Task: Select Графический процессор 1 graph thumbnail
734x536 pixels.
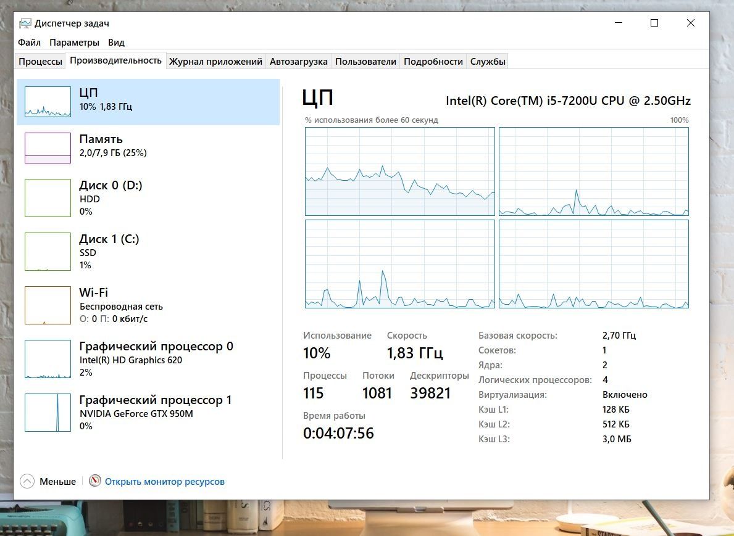Action: click(x=48, y=413)
